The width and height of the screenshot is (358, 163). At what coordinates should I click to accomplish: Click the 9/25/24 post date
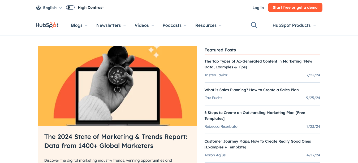(313, 98)
